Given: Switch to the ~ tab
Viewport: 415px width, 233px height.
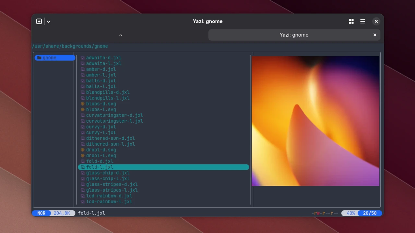Looking at the screenshot, I should coord(121,35).
